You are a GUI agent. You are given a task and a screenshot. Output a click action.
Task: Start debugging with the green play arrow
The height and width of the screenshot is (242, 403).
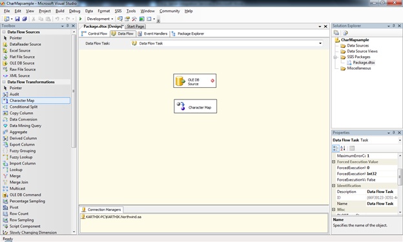coord(80,19)
